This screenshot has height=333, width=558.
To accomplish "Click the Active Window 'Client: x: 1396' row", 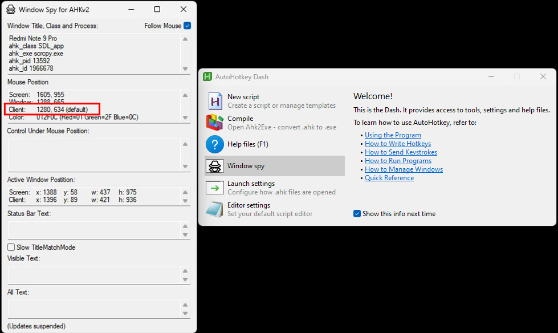I will pyautogui.click(x=72, y=200).
